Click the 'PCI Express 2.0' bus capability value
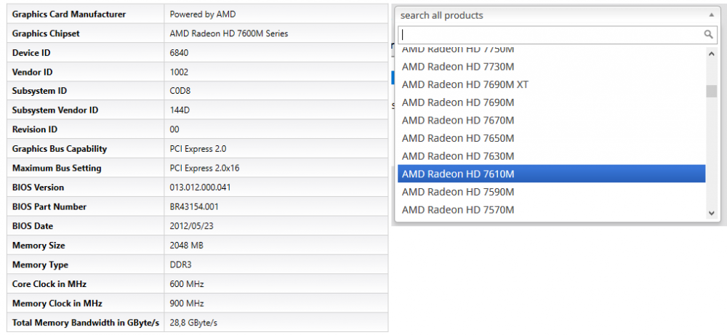This screenshot has height=335, width=727. (x=198, y=149)
